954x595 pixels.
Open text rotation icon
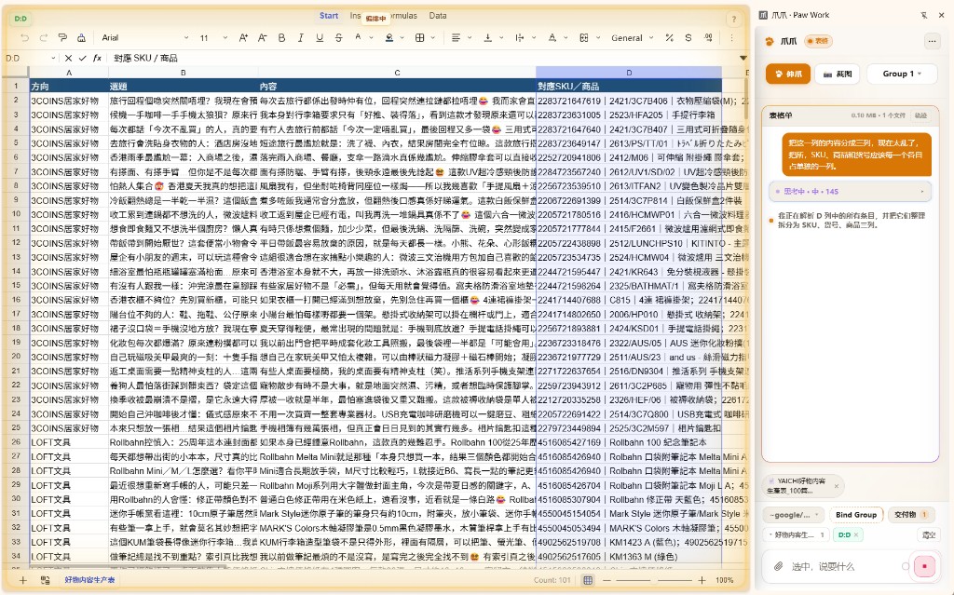coord(552,38)
